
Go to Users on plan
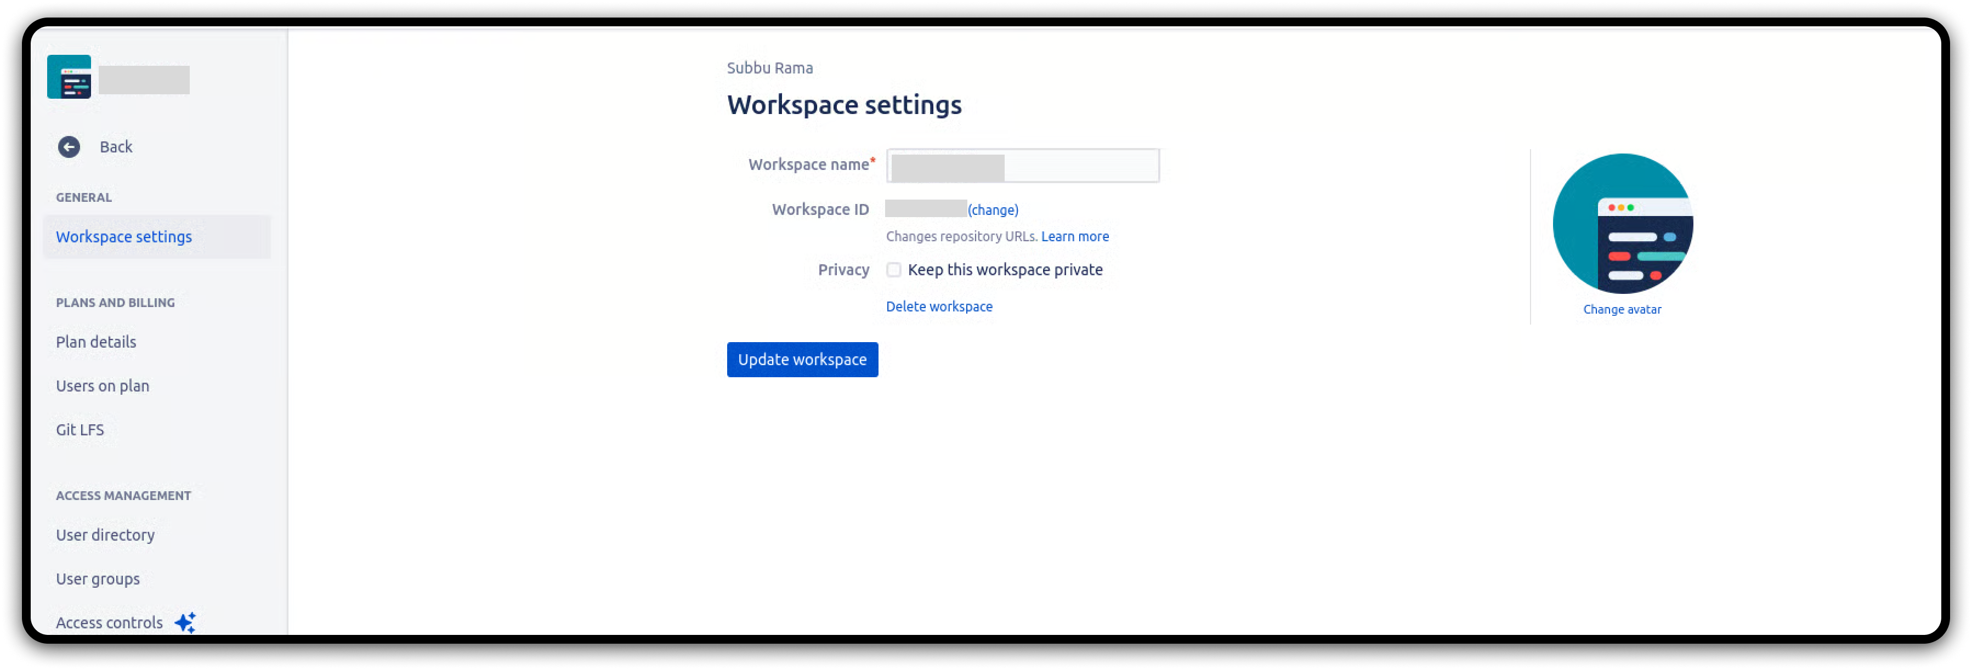pyautogui.click(x=103, y=386)
